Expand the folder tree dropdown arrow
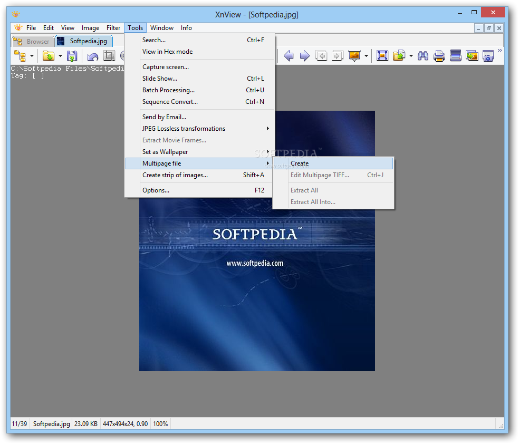 (x=32, y=56)
